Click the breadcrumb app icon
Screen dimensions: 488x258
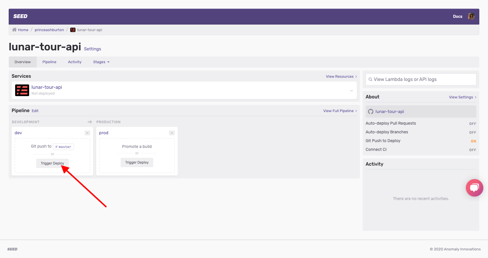pos(73,30)
